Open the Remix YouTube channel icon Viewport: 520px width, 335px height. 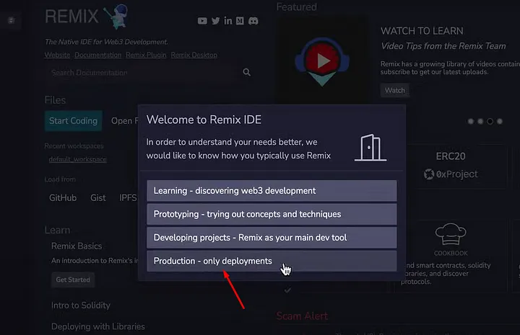tap(202, 21)
